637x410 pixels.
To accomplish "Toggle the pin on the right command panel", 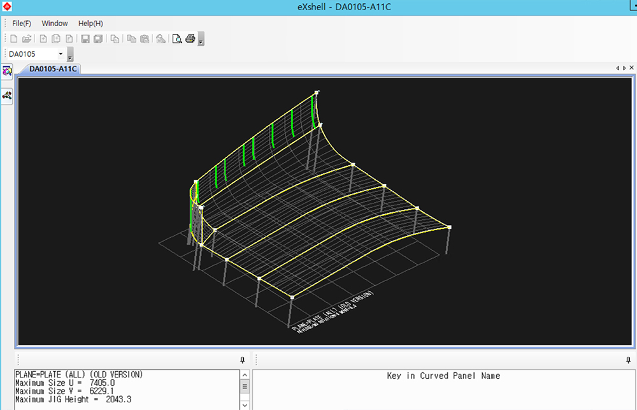I will click(x=629, y=360).
